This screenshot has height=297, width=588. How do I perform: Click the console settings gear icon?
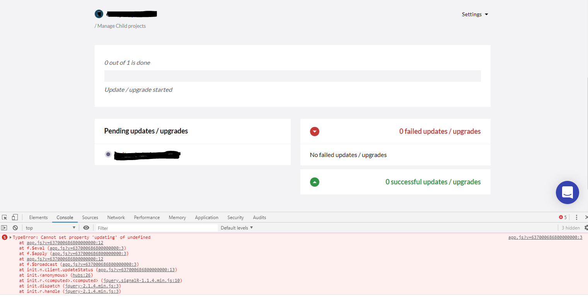585,228
